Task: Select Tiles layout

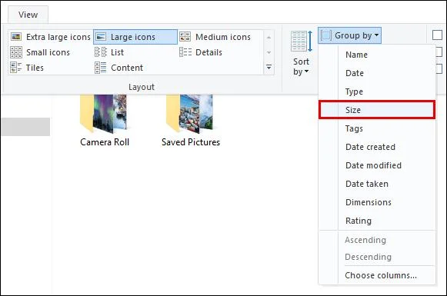Action: (x=27, y=68)
